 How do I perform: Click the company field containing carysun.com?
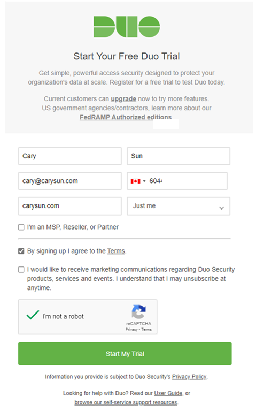click(x=70, y=206)
